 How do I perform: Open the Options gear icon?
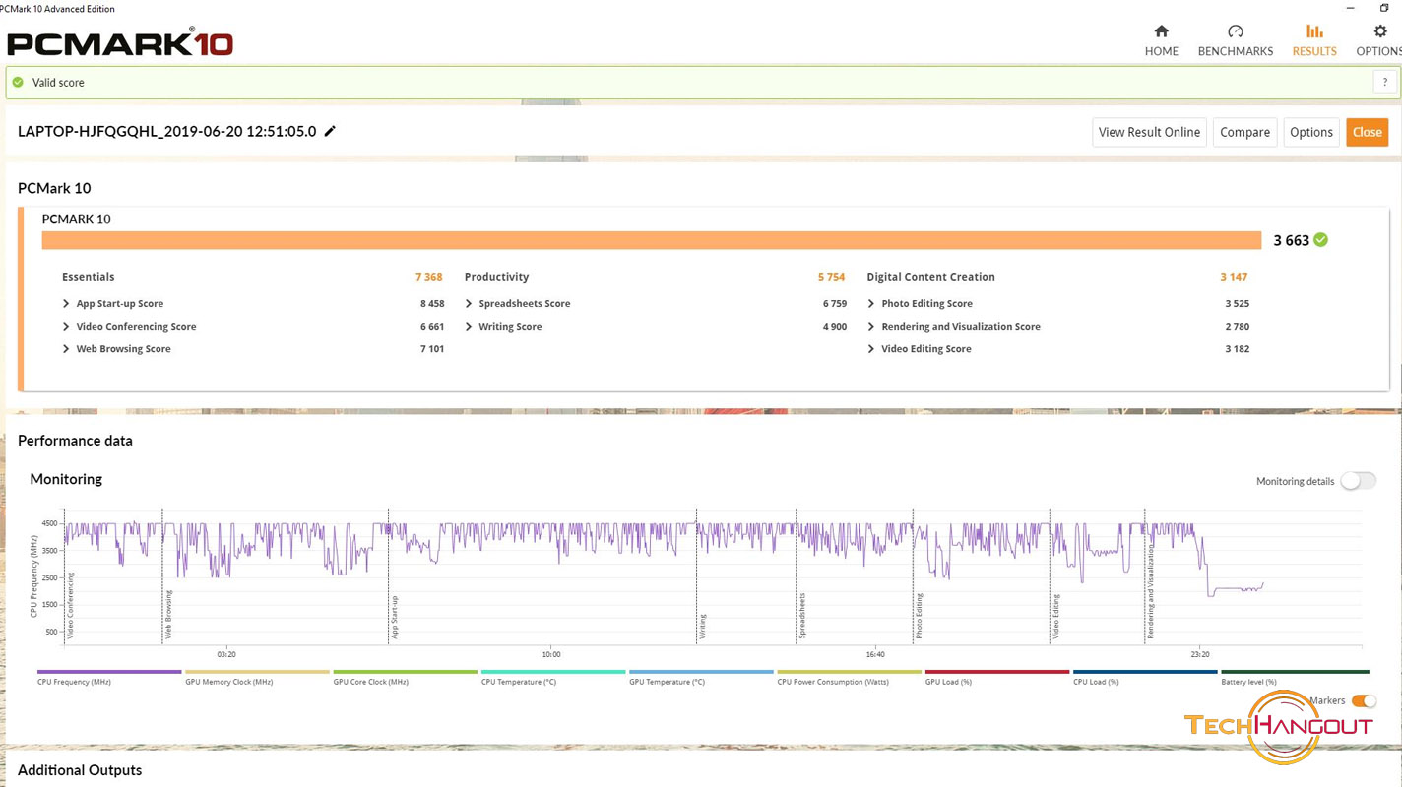click(x=1380, y=31)
